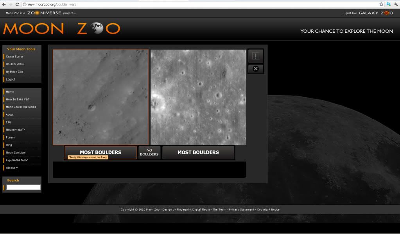Image resolution: width=400 pixels, height=234 pixels.
Task: Click 'Your Moon Tools' sidebar heading
Action: [21, 49]
